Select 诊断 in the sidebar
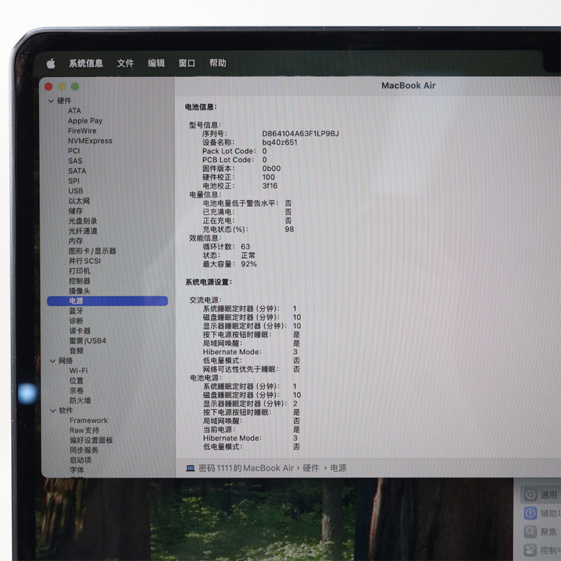Viewport: 561px width, 561px height. pyautogui.click(x=76, y=321)
